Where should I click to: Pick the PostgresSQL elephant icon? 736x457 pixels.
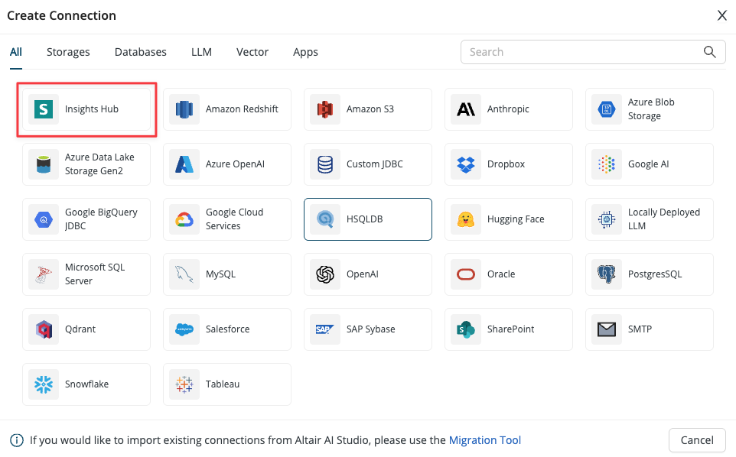tap(606, 274)
